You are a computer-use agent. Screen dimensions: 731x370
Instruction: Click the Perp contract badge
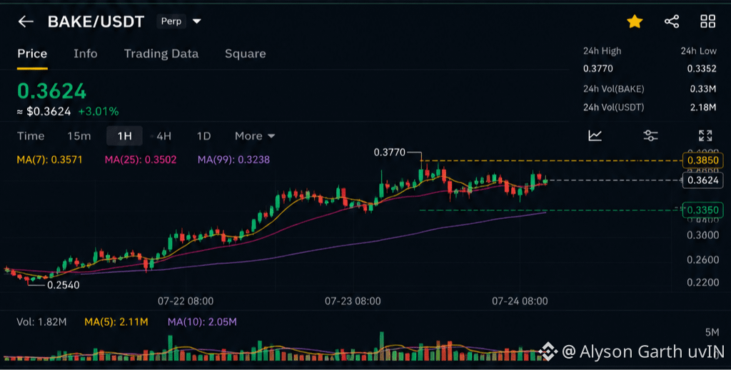coord(171,21)
